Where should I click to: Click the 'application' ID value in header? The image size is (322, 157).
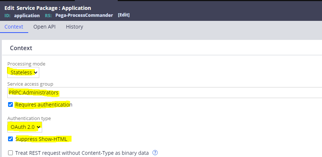[x=27, y=15]
